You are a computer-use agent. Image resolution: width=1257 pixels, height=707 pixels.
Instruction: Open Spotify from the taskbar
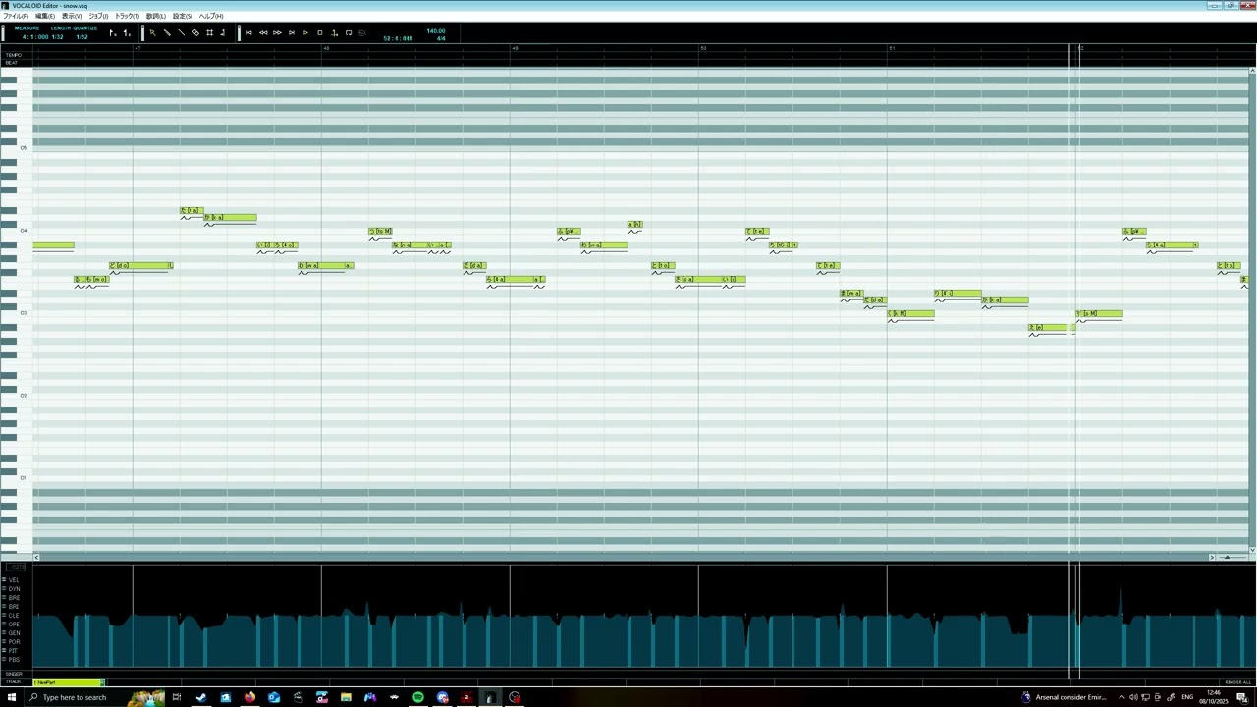418,697
